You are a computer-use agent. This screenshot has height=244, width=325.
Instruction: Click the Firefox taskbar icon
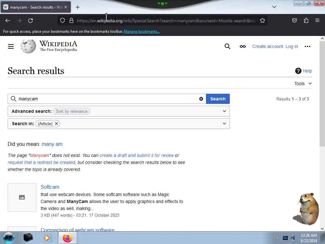click(68, 238)
